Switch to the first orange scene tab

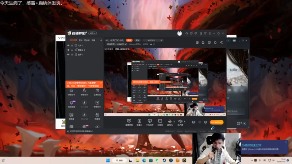73,40
